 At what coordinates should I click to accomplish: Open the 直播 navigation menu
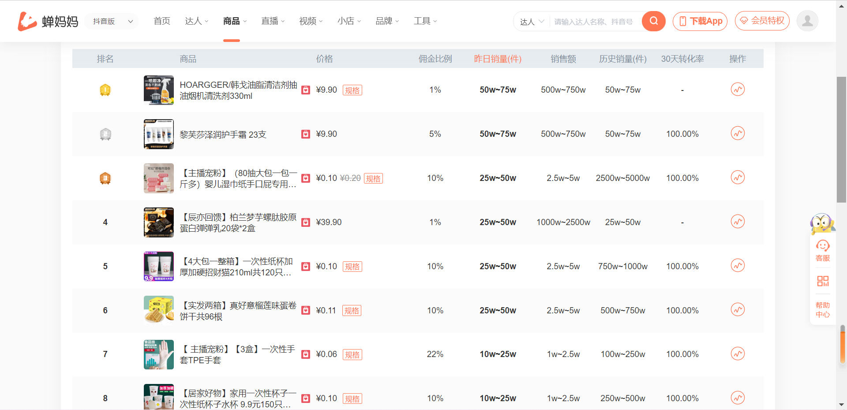(x=273, y=21)
